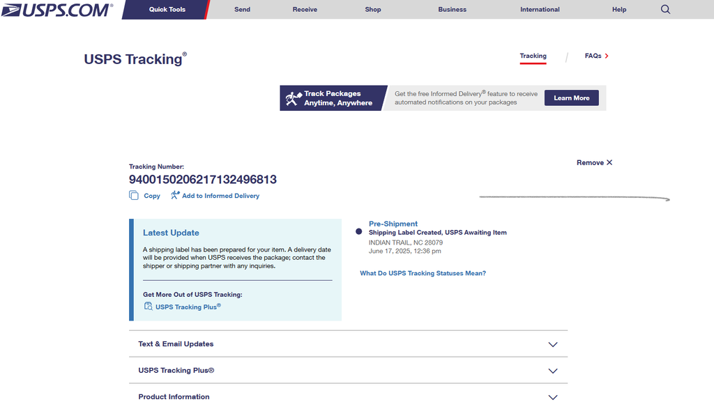Click the Learn More button

(x=572, y=98)
